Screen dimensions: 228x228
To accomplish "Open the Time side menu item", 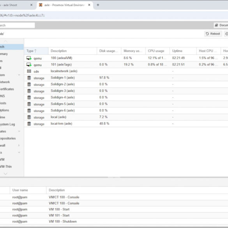I will point(12,117).
